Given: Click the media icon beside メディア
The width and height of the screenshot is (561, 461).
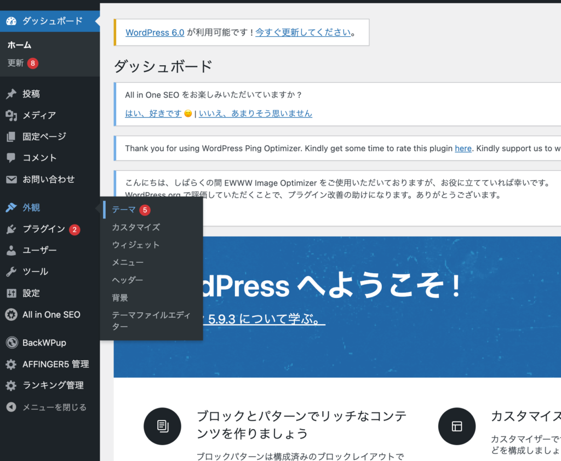Looking at the screenshot, I should 11,115.
